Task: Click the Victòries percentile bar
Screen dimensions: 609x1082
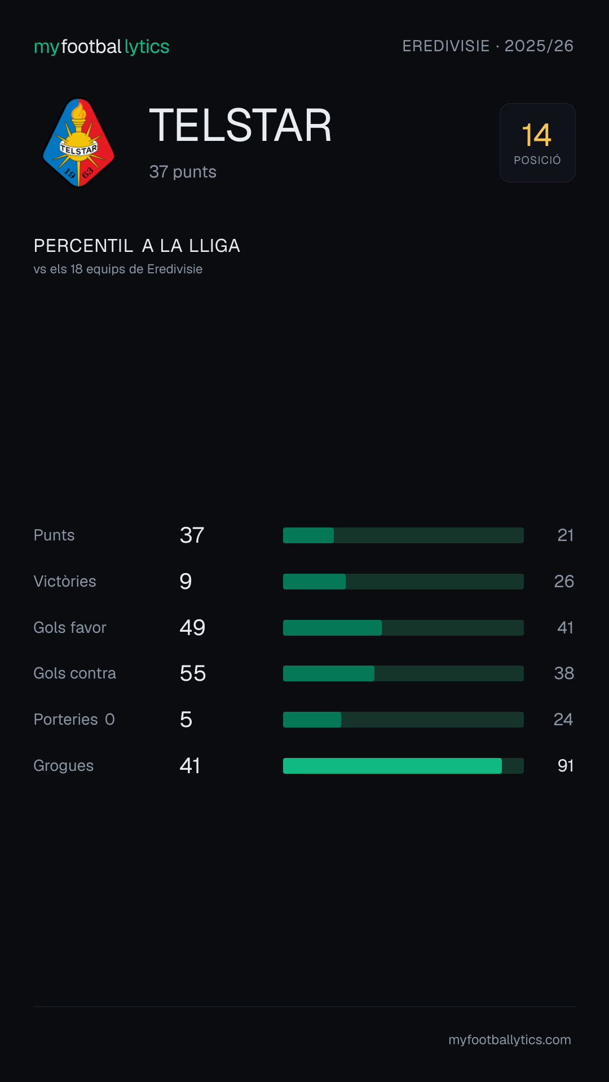Action: tap(403, 582)
